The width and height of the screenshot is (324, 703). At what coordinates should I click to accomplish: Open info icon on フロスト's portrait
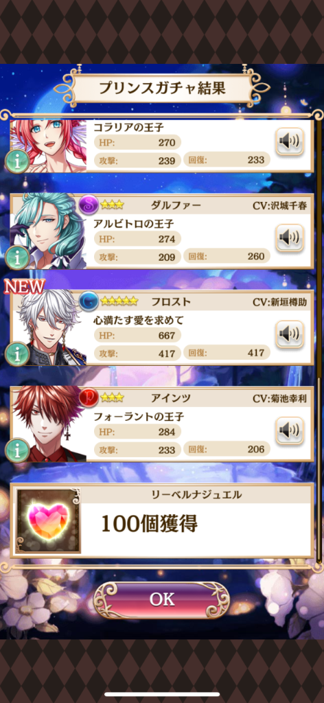pos(17,354)
